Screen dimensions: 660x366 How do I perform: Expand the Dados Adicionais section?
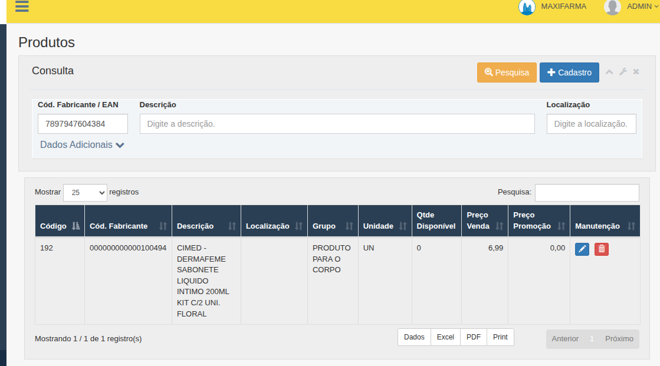82,145
